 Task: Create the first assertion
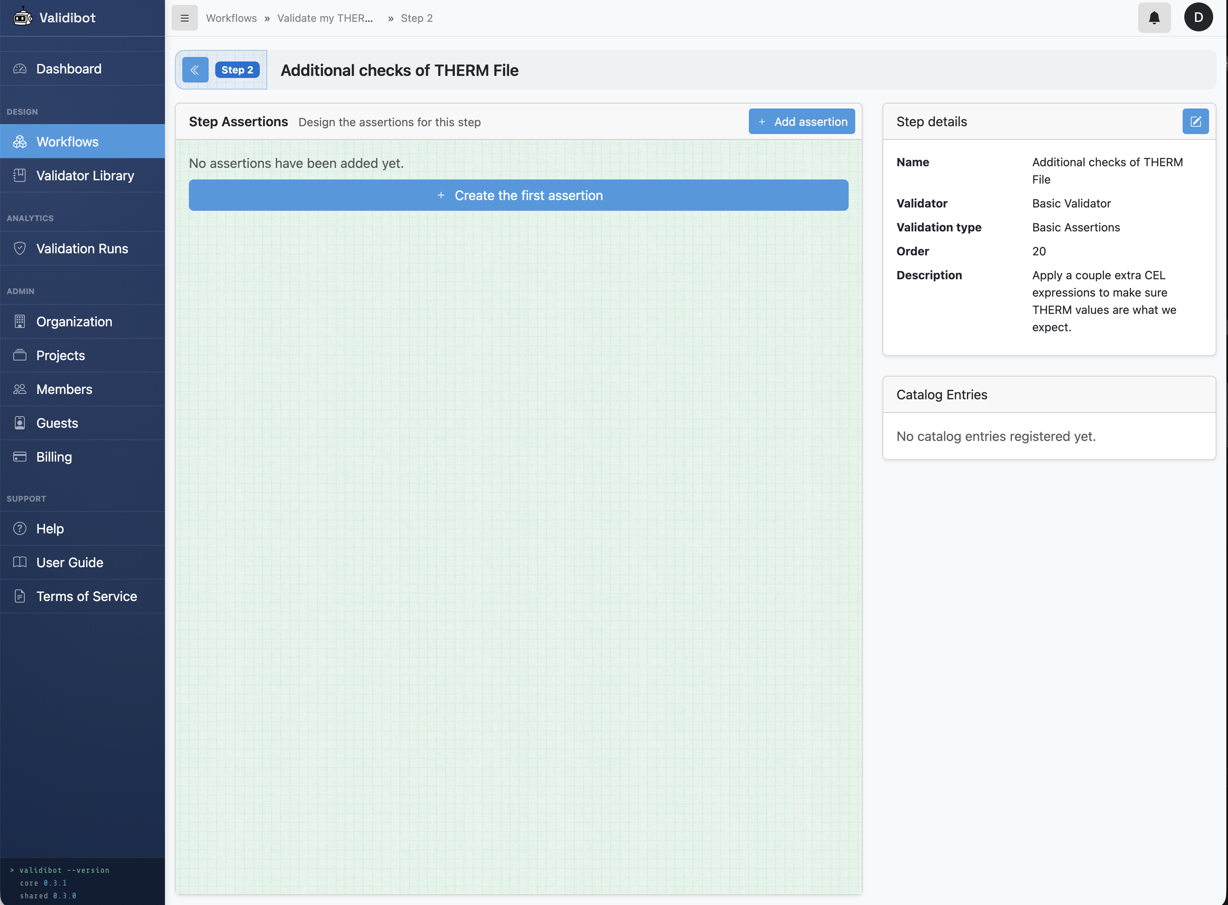[518, 195]
